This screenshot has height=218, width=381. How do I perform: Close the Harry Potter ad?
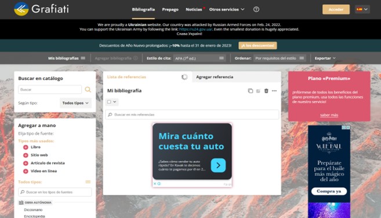coord(348,128)
